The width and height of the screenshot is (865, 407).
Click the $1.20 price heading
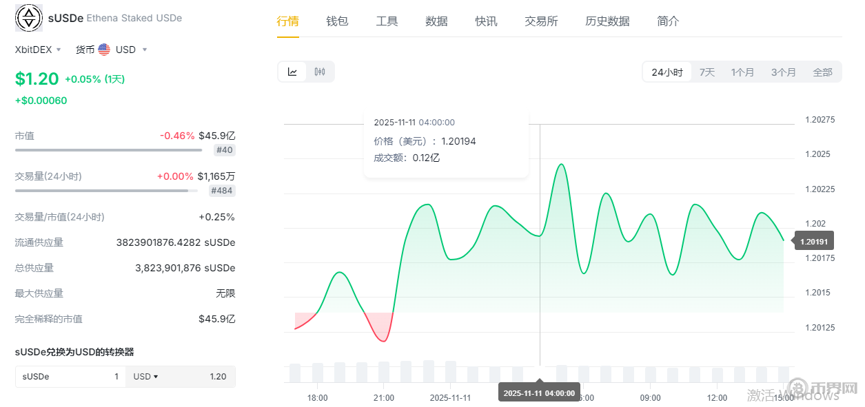37,79
